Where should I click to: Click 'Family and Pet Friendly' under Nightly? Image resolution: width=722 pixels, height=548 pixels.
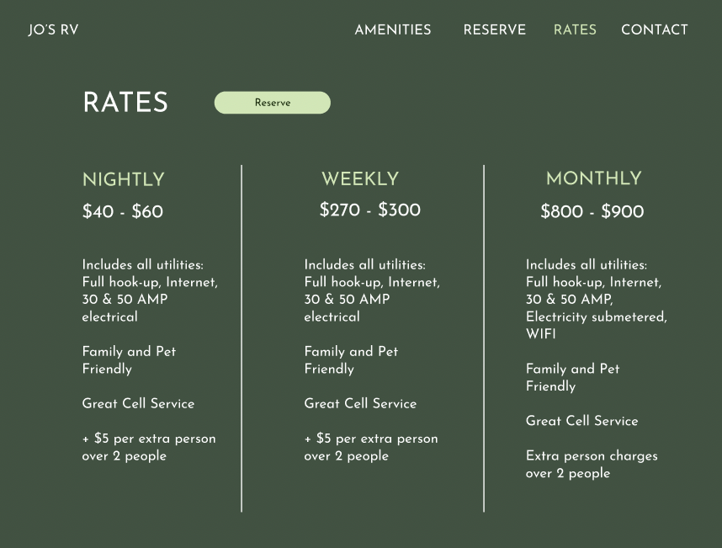[129, 360]
